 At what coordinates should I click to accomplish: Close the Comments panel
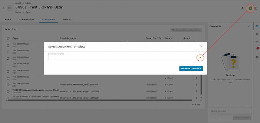coord(249,26)
